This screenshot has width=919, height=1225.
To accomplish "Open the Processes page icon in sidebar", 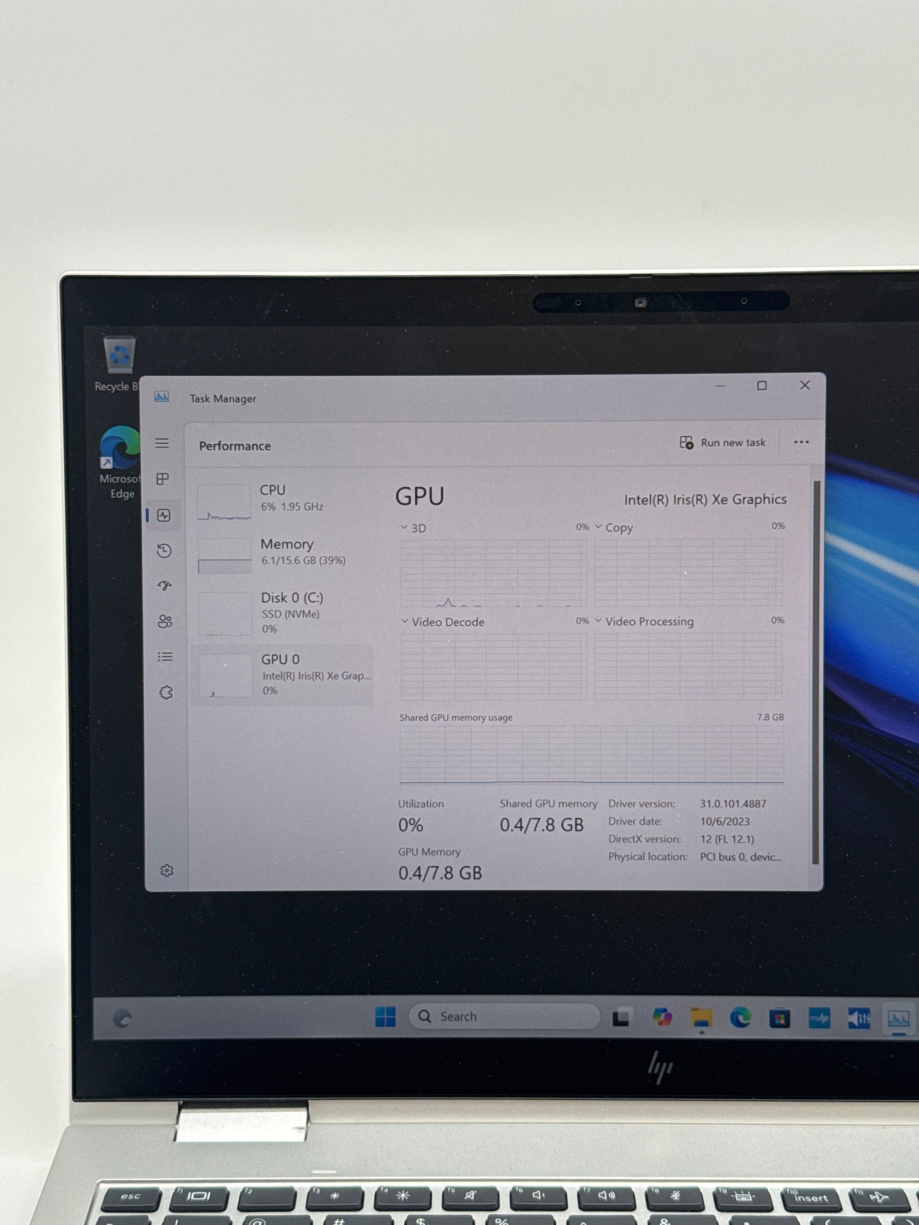I will [x=163, y=479].
